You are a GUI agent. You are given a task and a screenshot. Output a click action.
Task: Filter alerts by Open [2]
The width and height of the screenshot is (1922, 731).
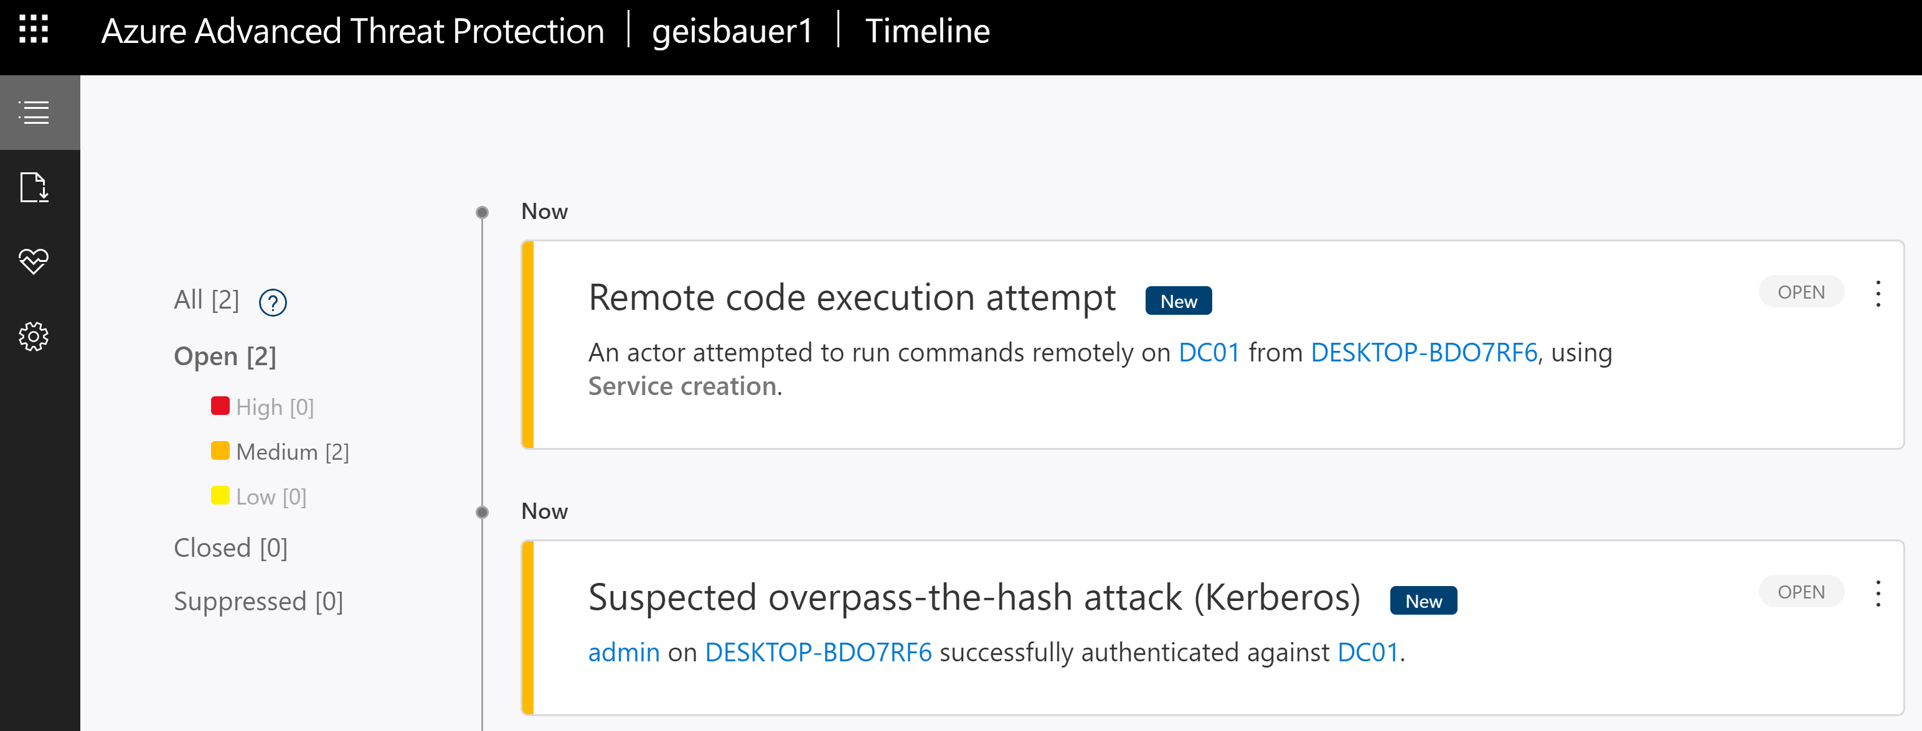[225, 356]
